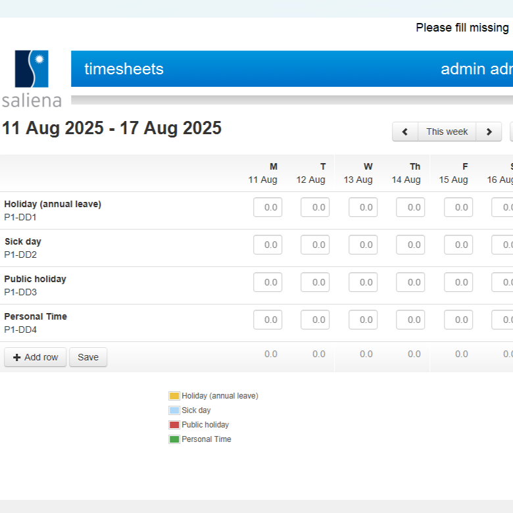Click Sick day Friday 15 Aug field

pyautogui.click(x=458, y=245)
